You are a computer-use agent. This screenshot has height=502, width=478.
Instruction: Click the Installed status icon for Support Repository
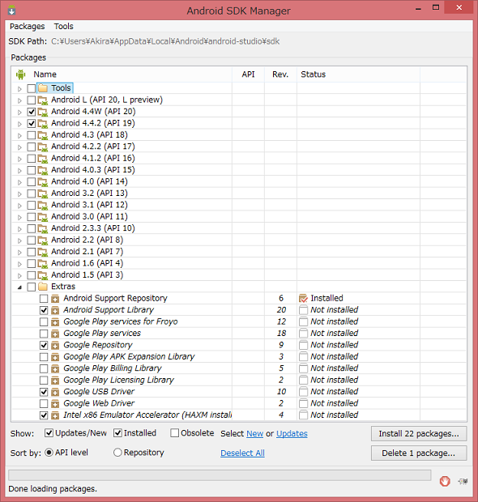tap(303, 299)
